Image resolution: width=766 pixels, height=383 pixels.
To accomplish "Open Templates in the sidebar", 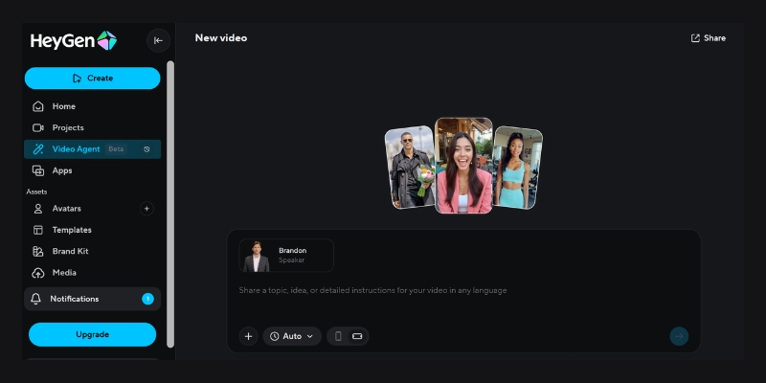I will (x=92, y=230).
